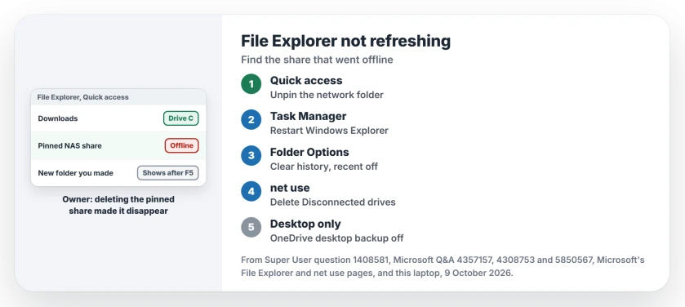Select the "net use" step title
685x307 pixels.
[x=290, y=188]
